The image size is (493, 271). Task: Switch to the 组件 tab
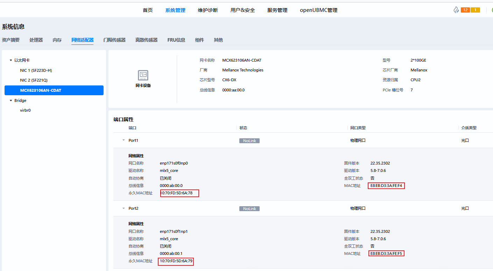click(199, 40)
